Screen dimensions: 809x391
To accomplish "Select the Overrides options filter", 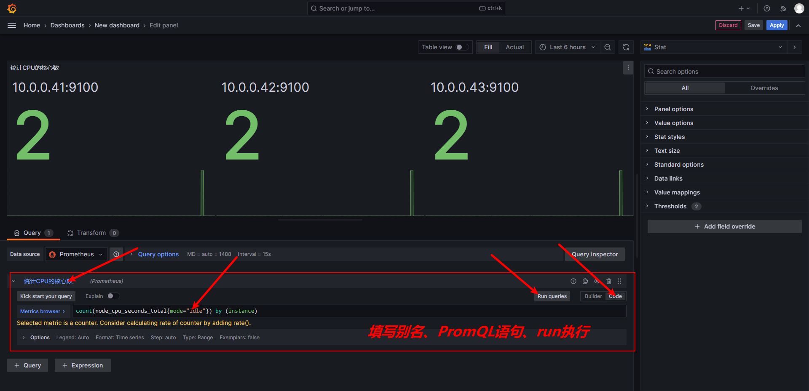I will tap(764, 88).
